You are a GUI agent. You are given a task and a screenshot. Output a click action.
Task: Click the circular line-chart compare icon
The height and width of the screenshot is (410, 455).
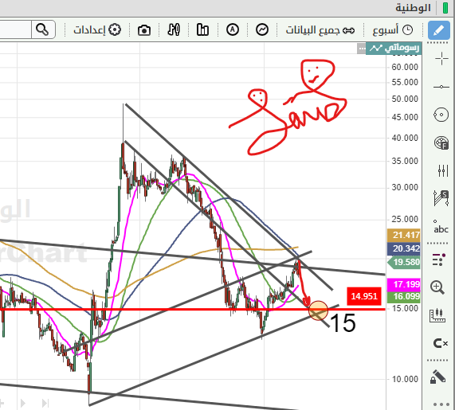pos(262,29)
